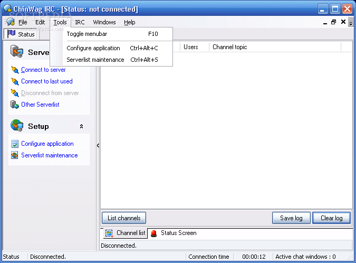Click the checklist icon beside Configure application
This screenshot has height=263, width=356.
pyautogui.click(x=15, y=144)
